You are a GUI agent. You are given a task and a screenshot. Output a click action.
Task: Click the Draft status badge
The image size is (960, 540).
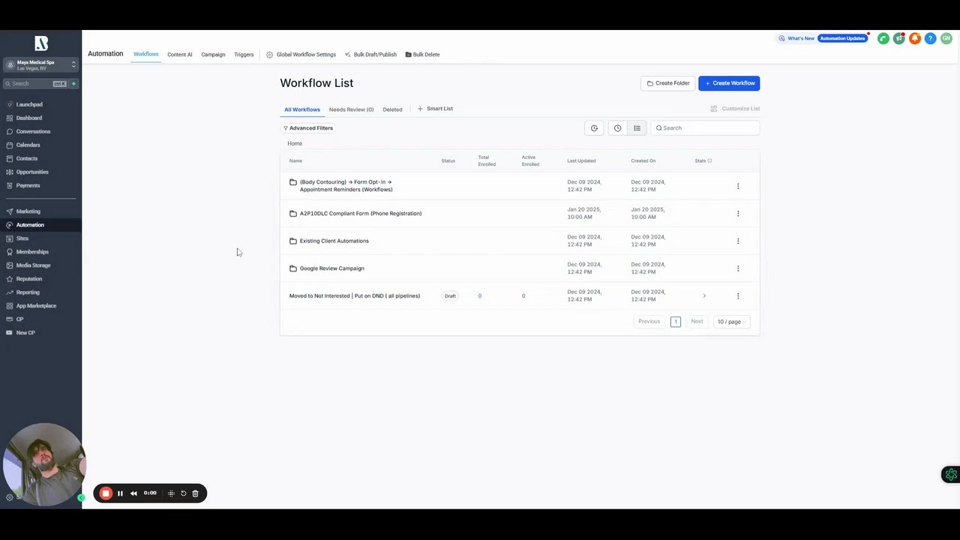click(450, 296)
